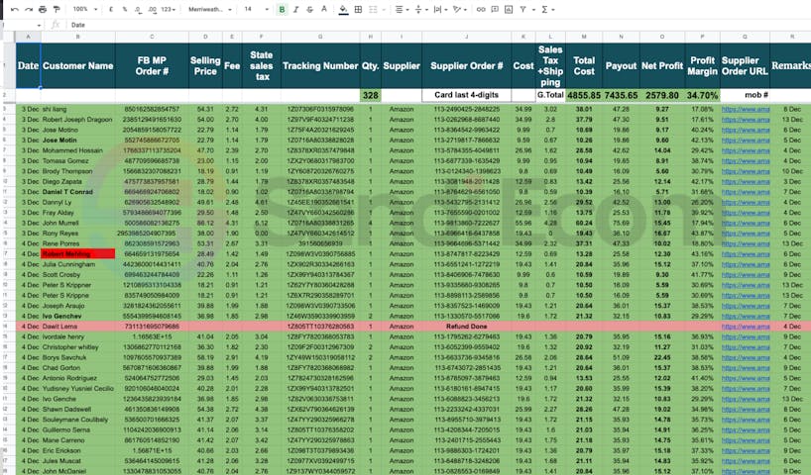Open the URL link in Chad Gorton row
The width and height of the screenshot is (811, 475).
[x=746, y=367]
